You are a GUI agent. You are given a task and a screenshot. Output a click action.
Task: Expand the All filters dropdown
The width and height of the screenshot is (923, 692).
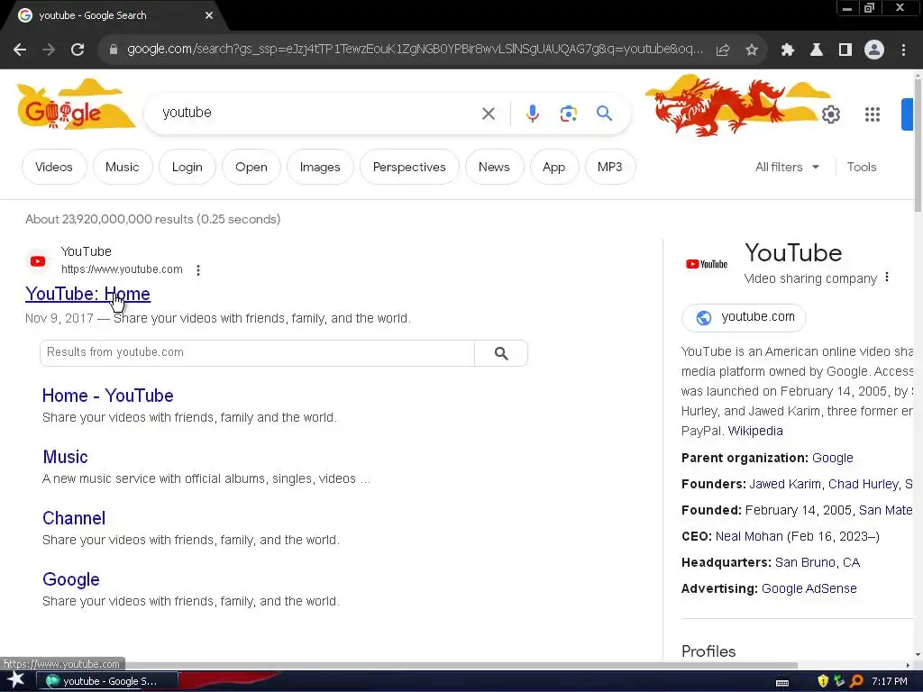click(787, 167)
